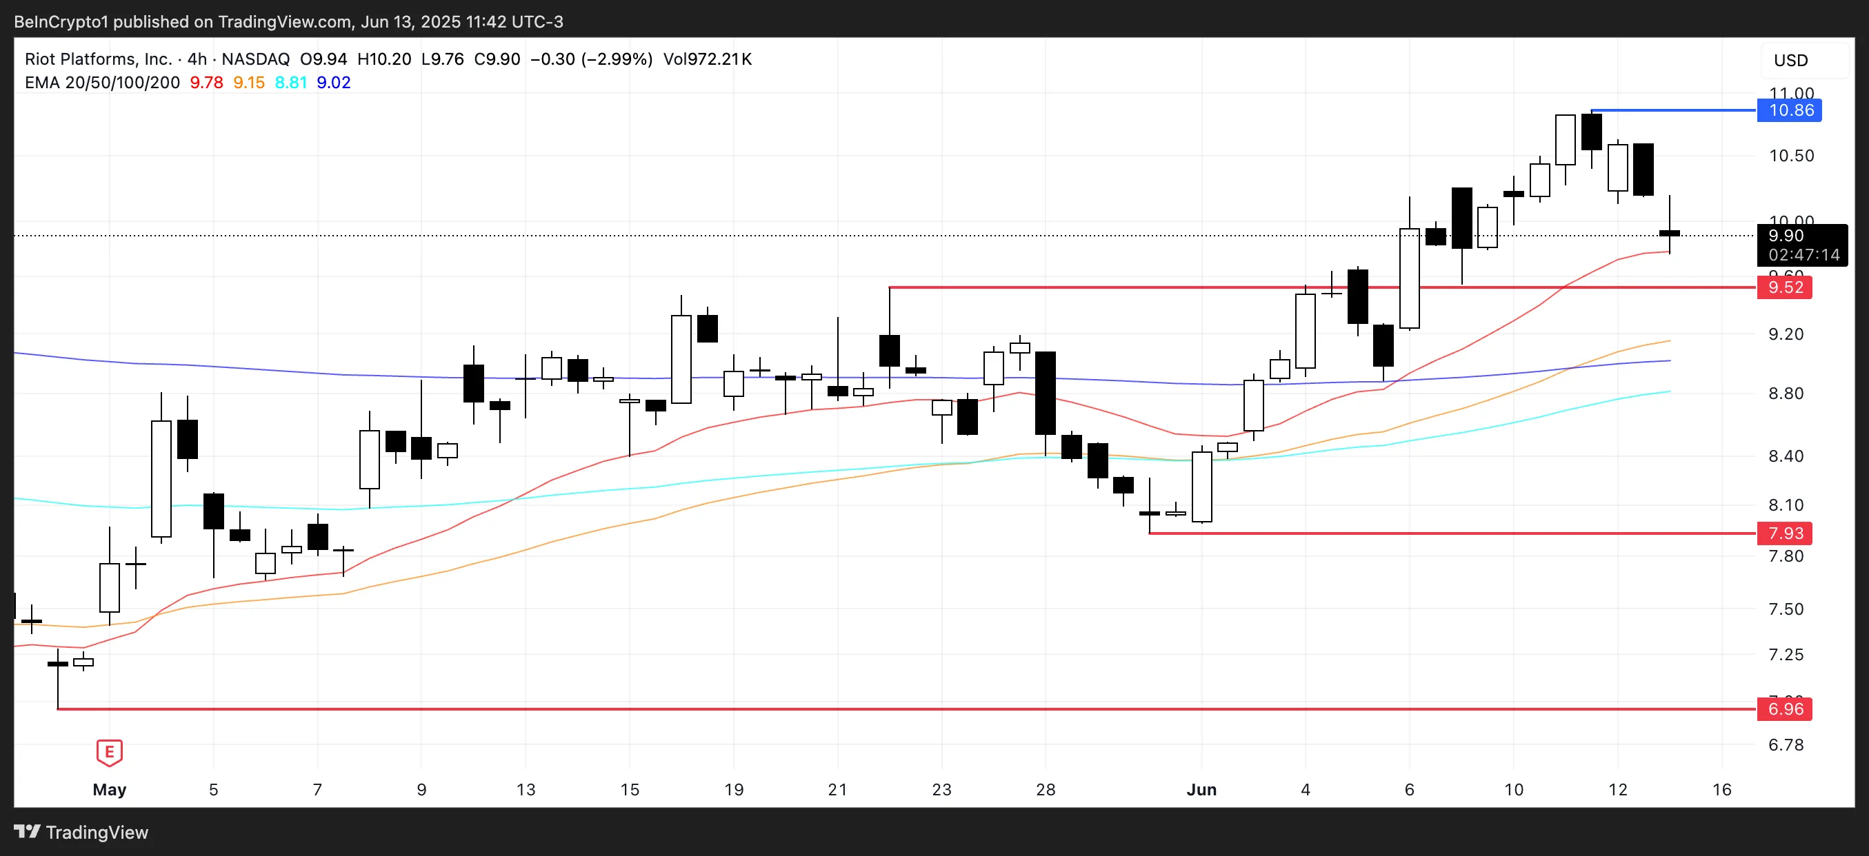Click the 'O9.94' open value
Viewport: 1869px width, 856px height.
click(x=323, y=59)
